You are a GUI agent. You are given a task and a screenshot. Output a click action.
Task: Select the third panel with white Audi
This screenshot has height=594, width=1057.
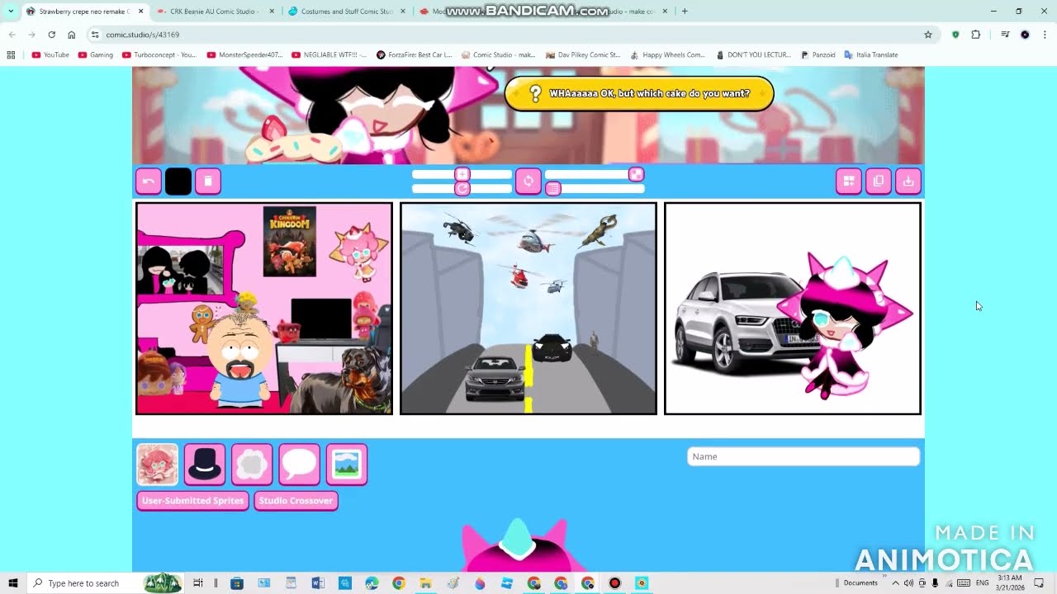793,309
